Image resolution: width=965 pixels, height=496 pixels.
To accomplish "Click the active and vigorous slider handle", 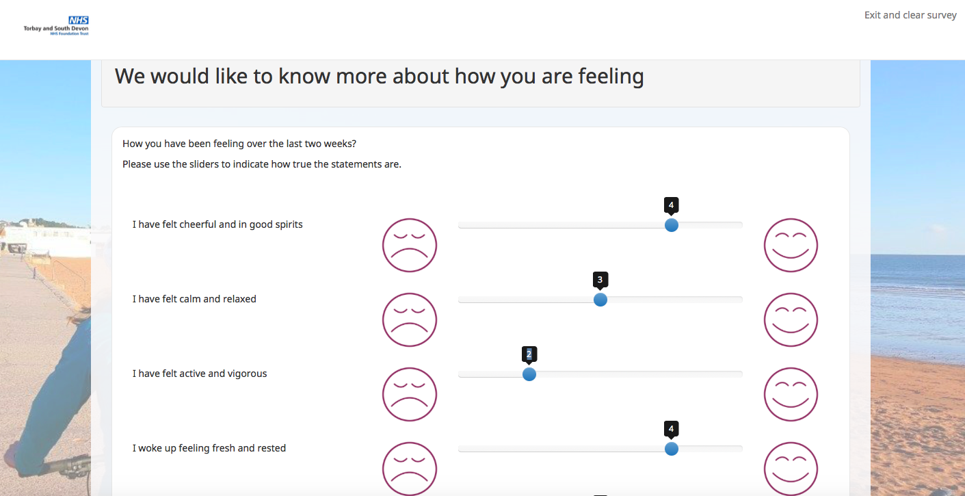I will coord(529,374).
